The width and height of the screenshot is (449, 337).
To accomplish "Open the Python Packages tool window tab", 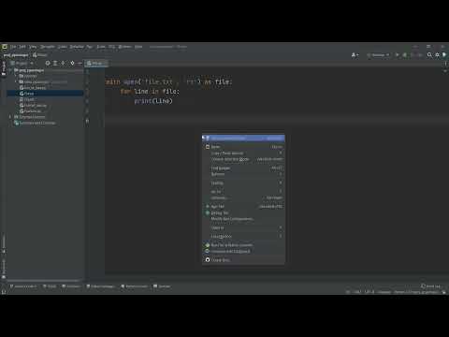I will (x=101, y=286).
